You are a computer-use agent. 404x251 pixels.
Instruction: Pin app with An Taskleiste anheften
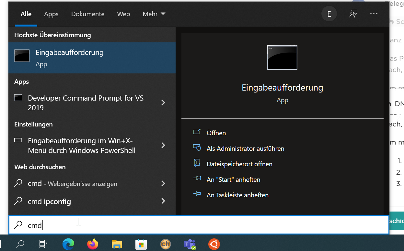[x=237, y=195]
